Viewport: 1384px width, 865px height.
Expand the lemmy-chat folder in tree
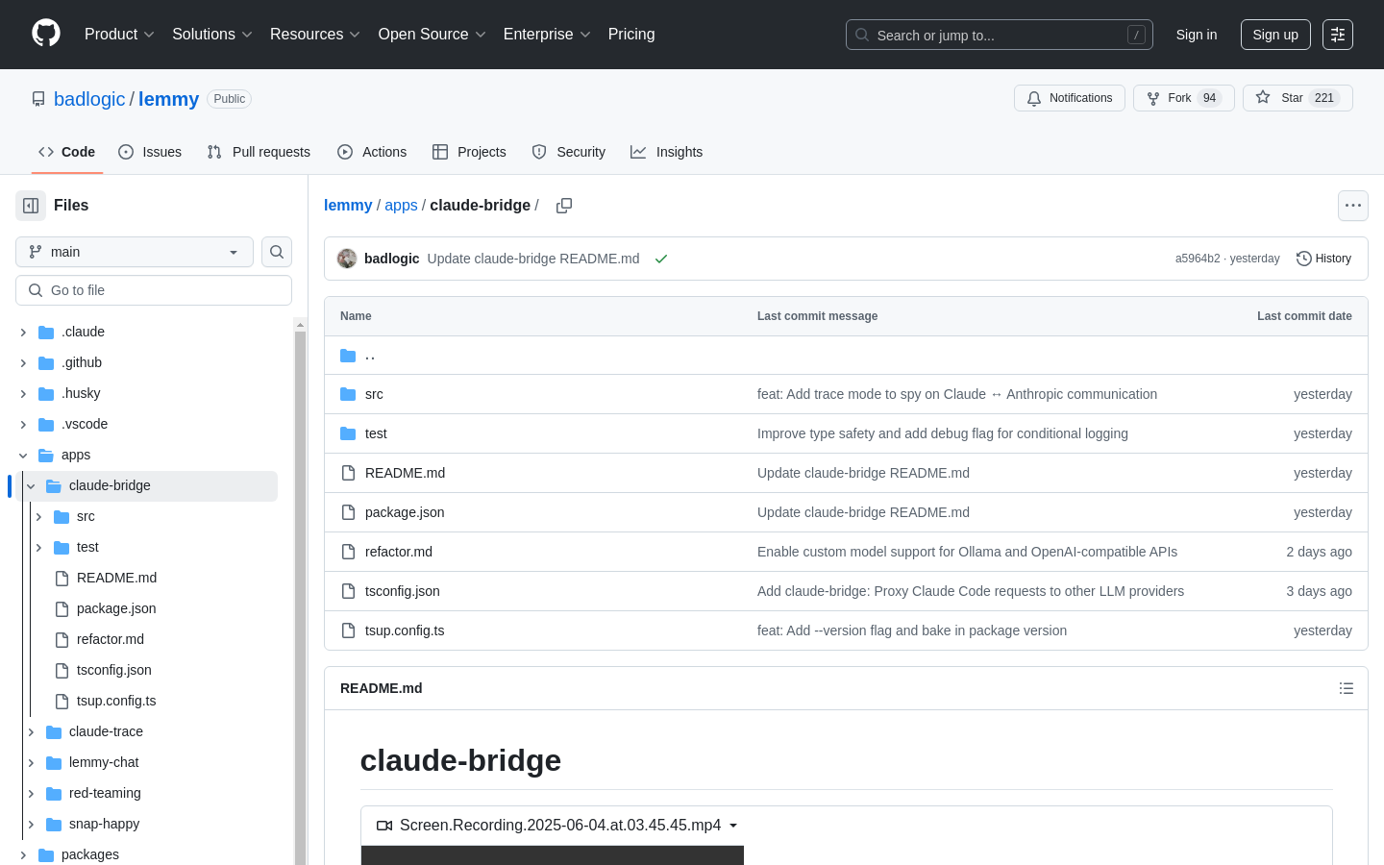tap(31, 762)
